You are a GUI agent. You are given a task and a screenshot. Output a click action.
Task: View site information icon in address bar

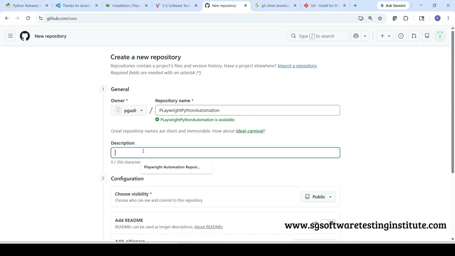point(41,18)
